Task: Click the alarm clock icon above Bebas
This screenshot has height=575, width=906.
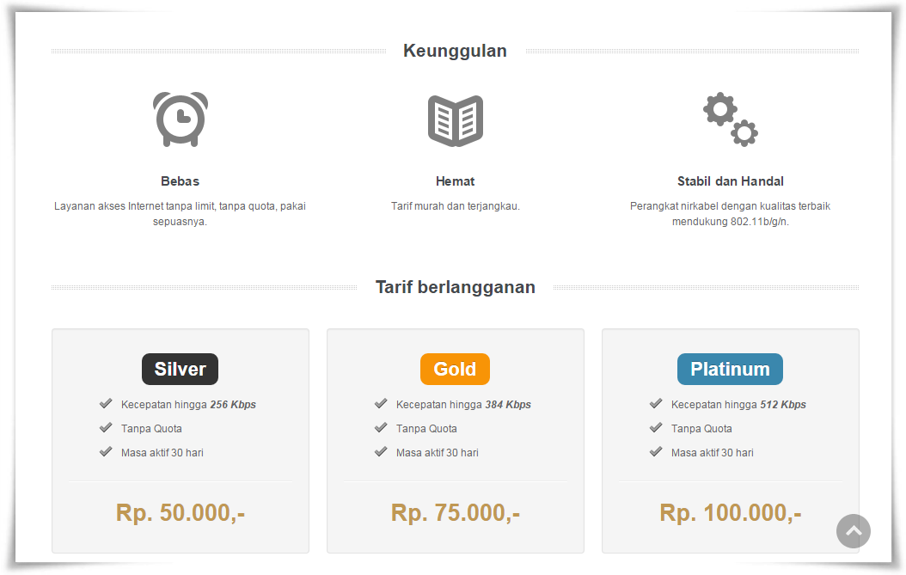Action: (x=181, y=119)
